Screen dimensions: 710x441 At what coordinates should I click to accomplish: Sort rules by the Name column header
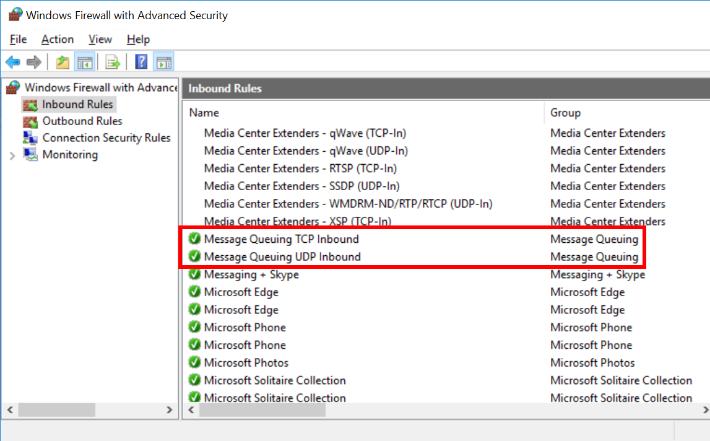[x=204, y=113]
